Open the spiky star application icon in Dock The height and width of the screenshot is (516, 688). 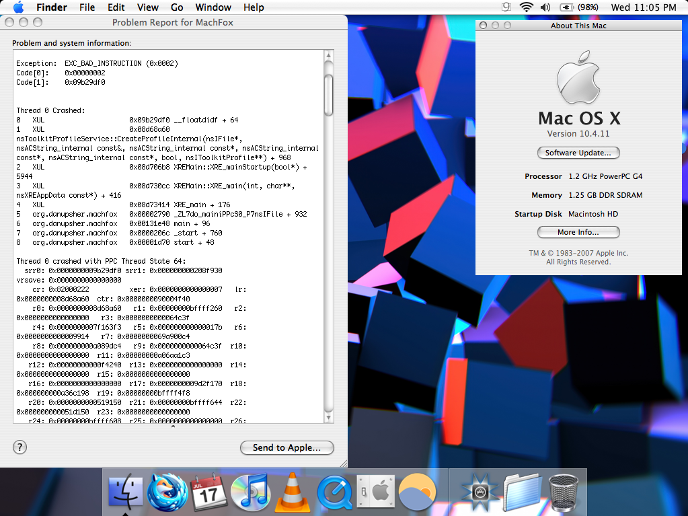pyautogui.click(x=479, y=492)
